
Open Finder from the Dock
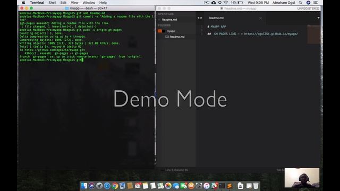point(84,186)
